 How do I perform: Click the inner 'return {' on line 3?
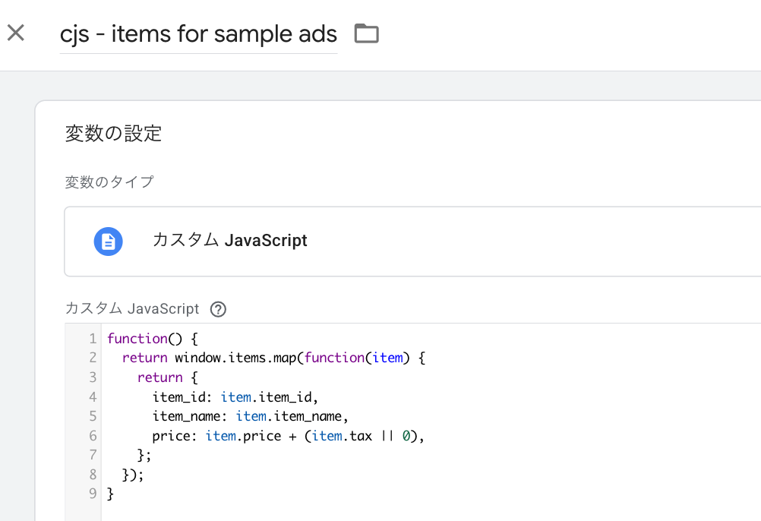point(167,377)
